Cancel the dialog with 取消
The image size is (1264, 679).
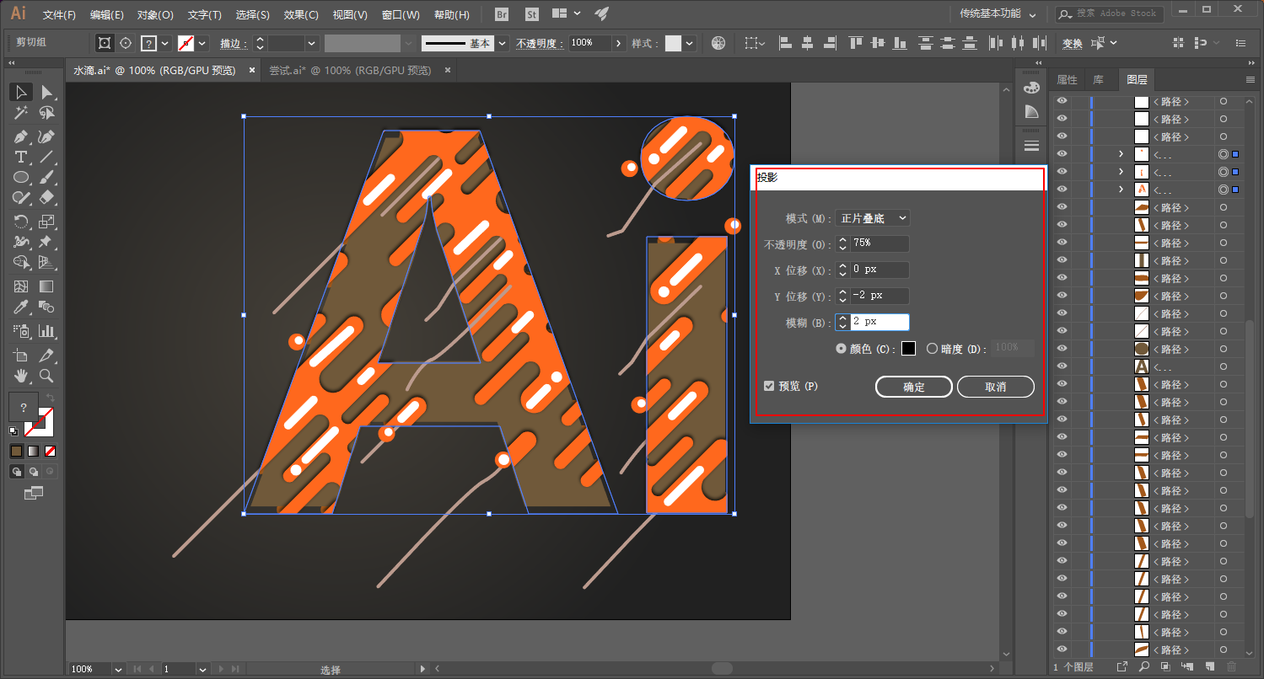pos(995,387)
